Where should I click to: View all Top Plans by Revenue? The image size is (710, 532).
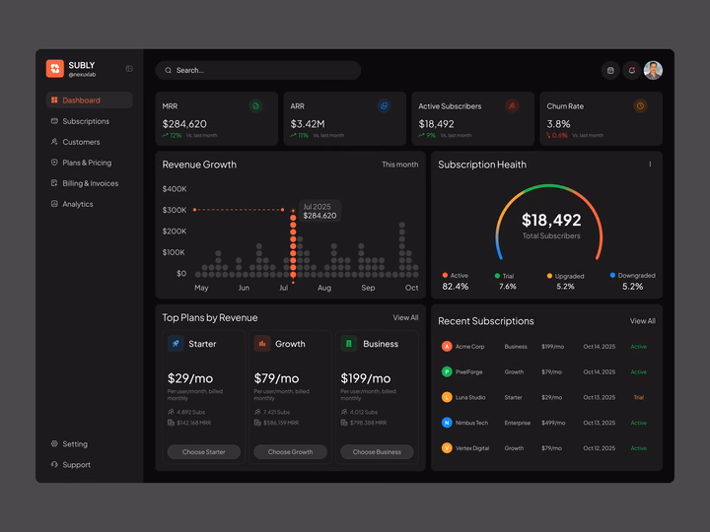(x=405, y=317)
